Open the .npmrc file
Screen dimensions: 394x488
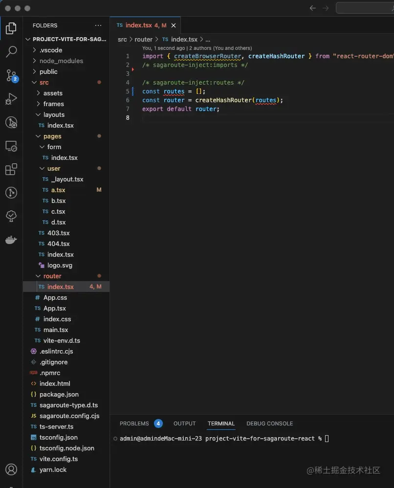66,373
